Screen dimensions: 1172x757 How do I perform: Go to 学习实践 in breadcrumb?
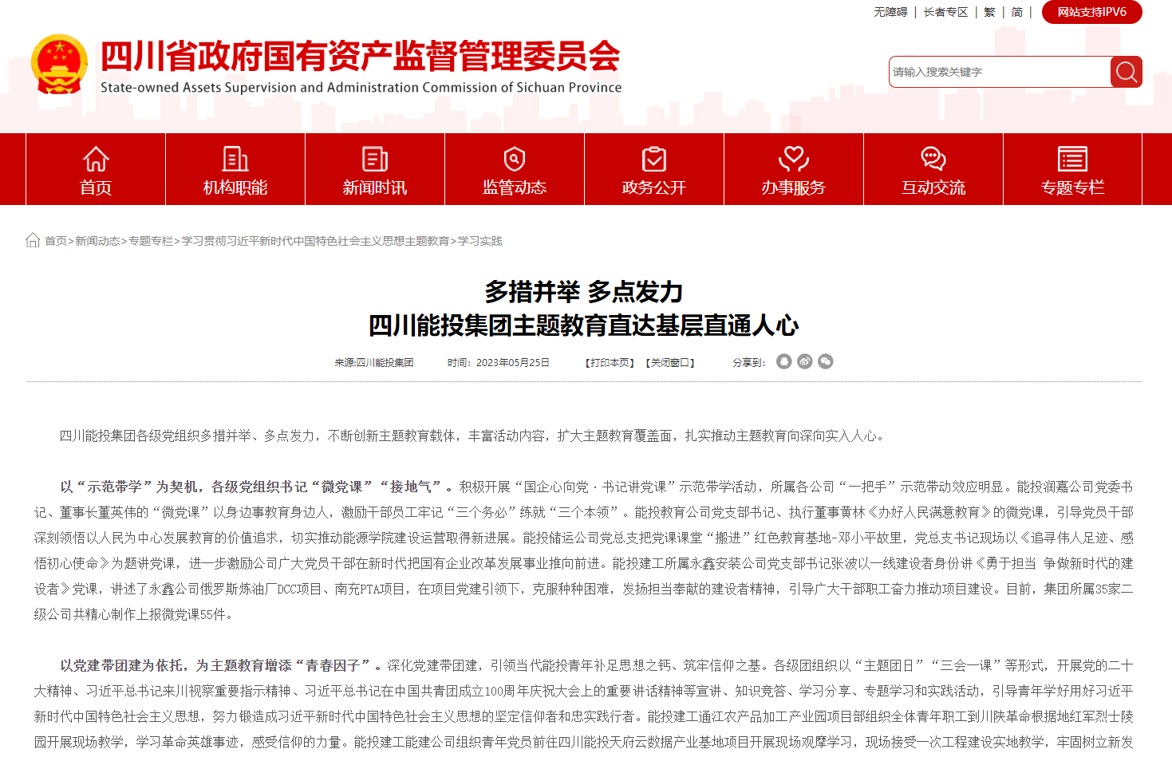pyautogui.click(x=480, y=241)
